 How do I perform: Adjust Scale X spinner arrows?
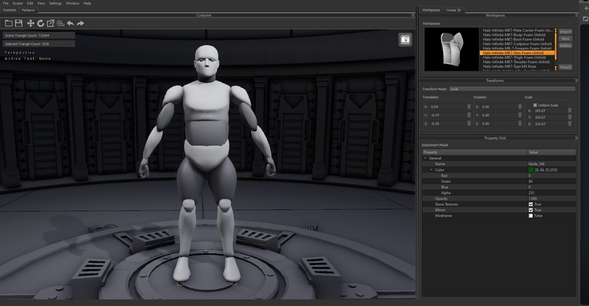[570, 111]
